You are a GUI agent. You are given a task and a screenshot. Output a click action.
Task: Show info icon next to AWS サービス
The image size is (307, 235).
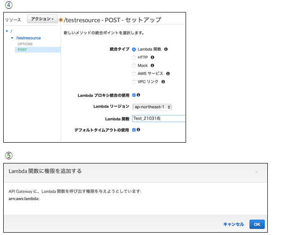click(168, 73)
